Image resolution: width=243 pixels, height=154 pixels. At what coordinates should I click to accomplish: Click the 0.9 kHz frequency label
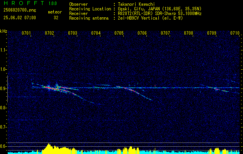coord(3,89)
